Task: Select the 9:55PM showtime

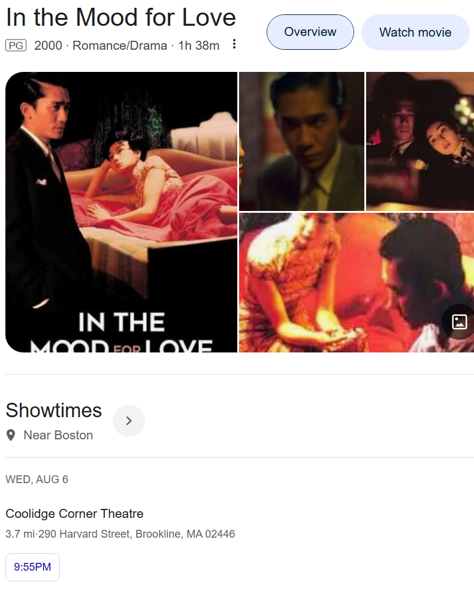Action: click(32, 567)
